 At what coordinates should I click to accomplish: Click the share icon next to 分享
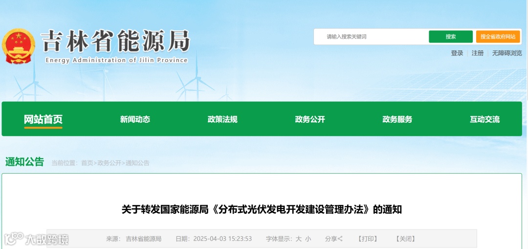pos(340,239)
